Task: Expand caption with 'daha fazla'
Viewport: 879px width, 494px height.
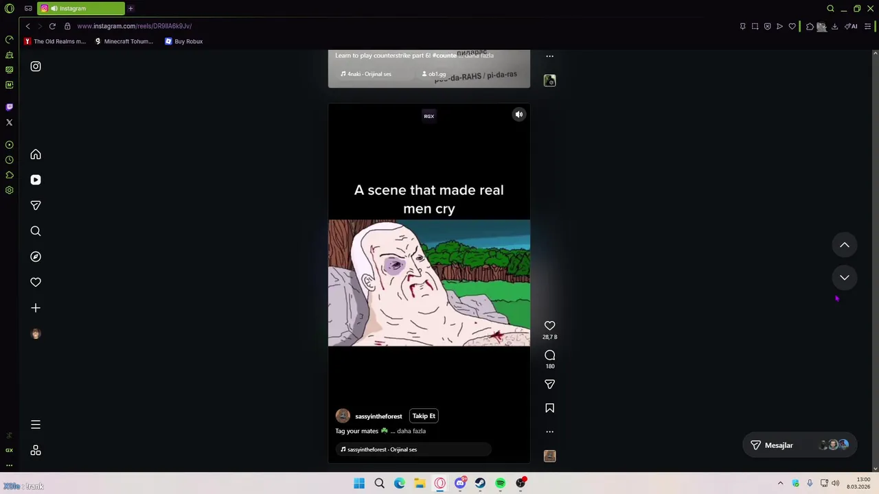Action: 411,431
